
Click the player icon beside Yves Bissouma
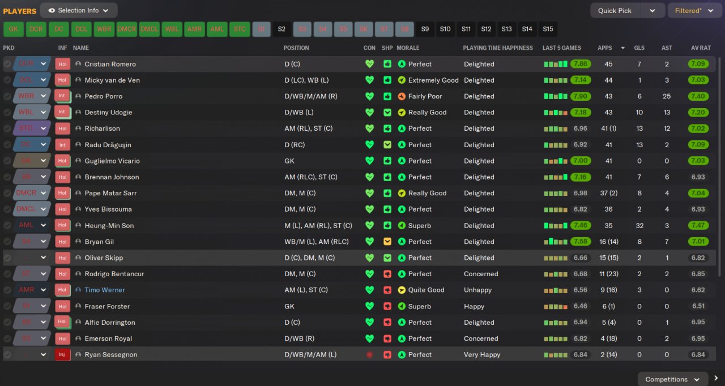(78, 209)
